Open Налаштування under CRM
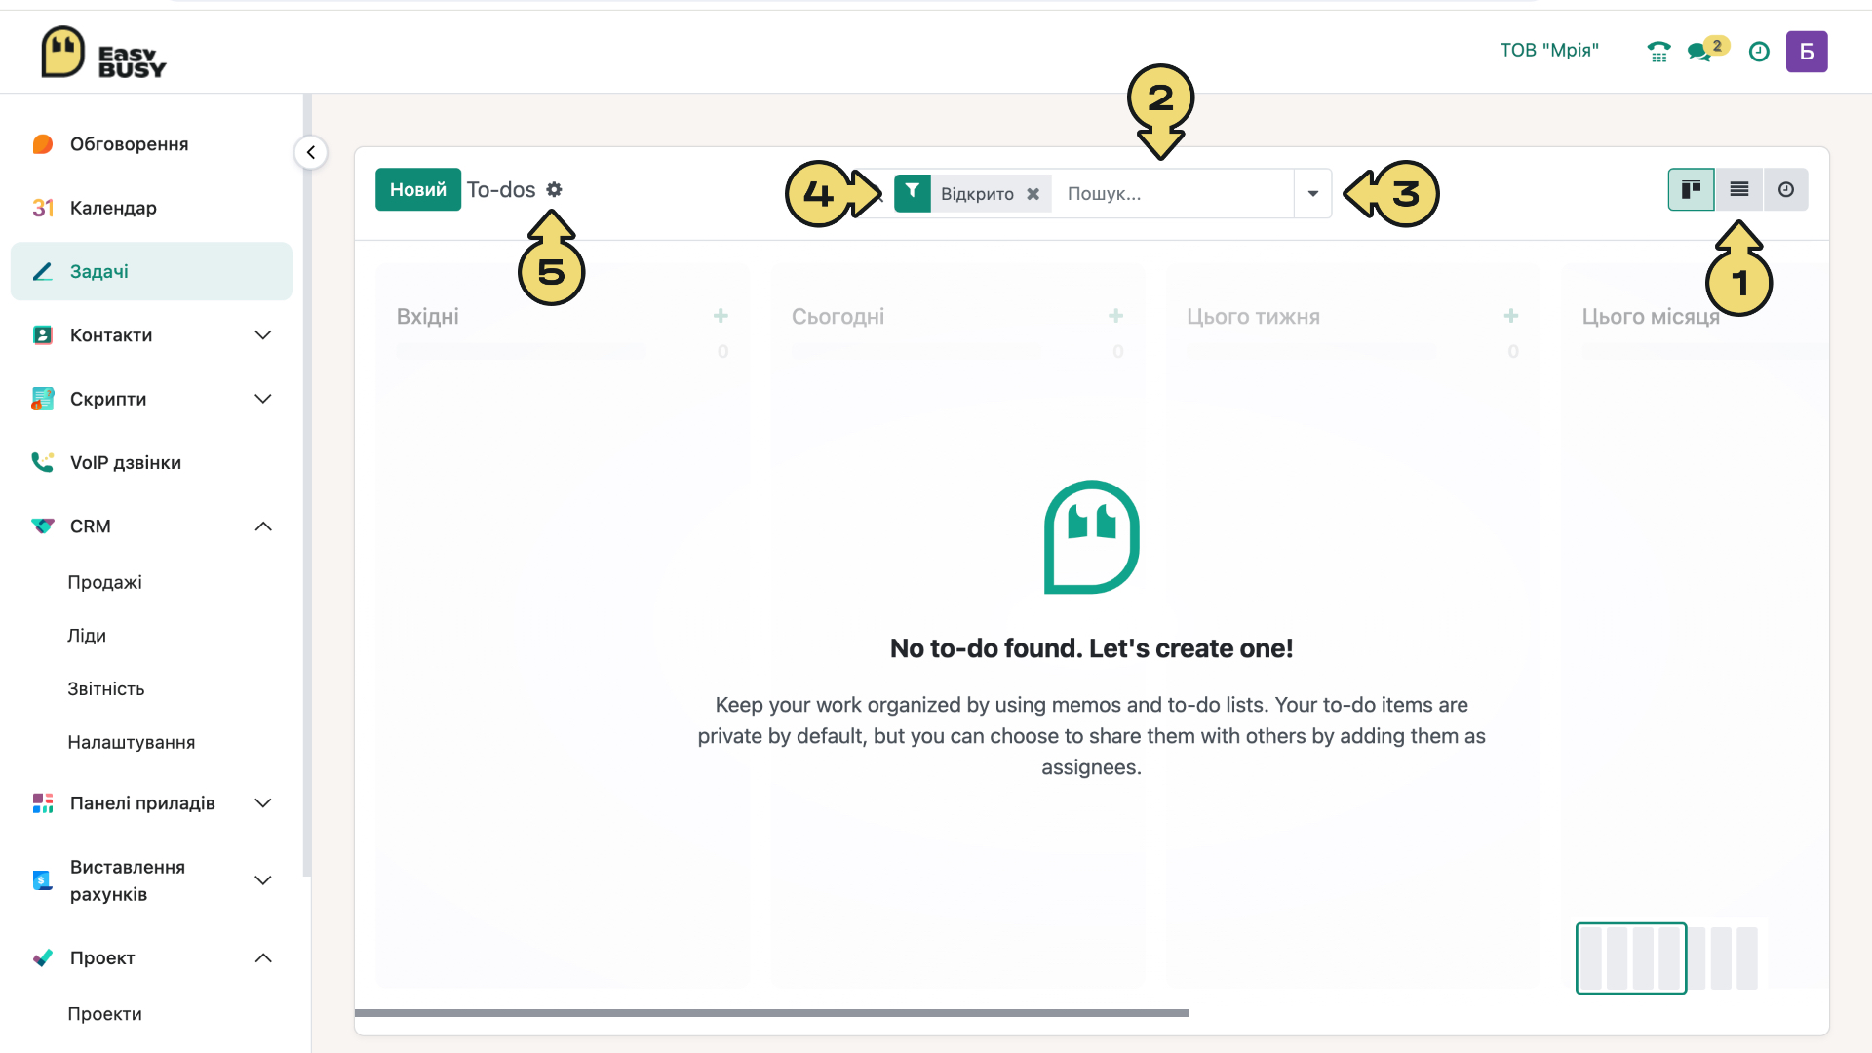Image resolution: width=1872 pixels, height=1053 pixels. [132, 743]
